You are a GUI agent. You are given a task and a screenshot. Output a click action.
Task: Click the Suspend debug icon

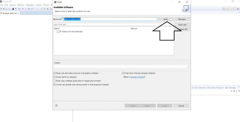click(26, 9)
